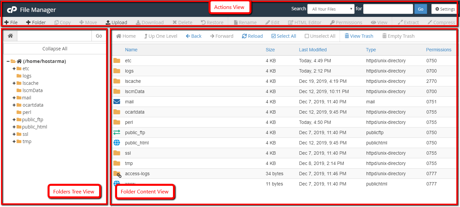
Task: Click the Rename toolbar button
Action: coord(245,23)
